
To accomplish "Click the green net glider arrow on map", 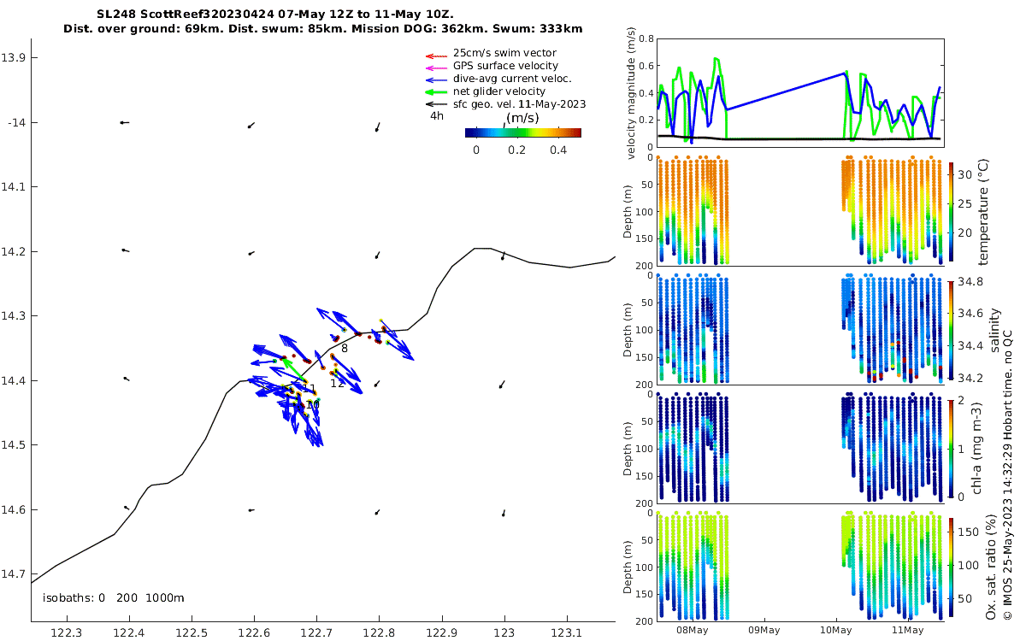I will coord(294,368).
